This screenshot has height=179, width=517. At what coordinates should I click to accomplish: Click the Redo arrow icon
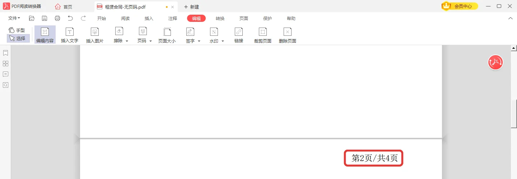(x=83, y=18)
